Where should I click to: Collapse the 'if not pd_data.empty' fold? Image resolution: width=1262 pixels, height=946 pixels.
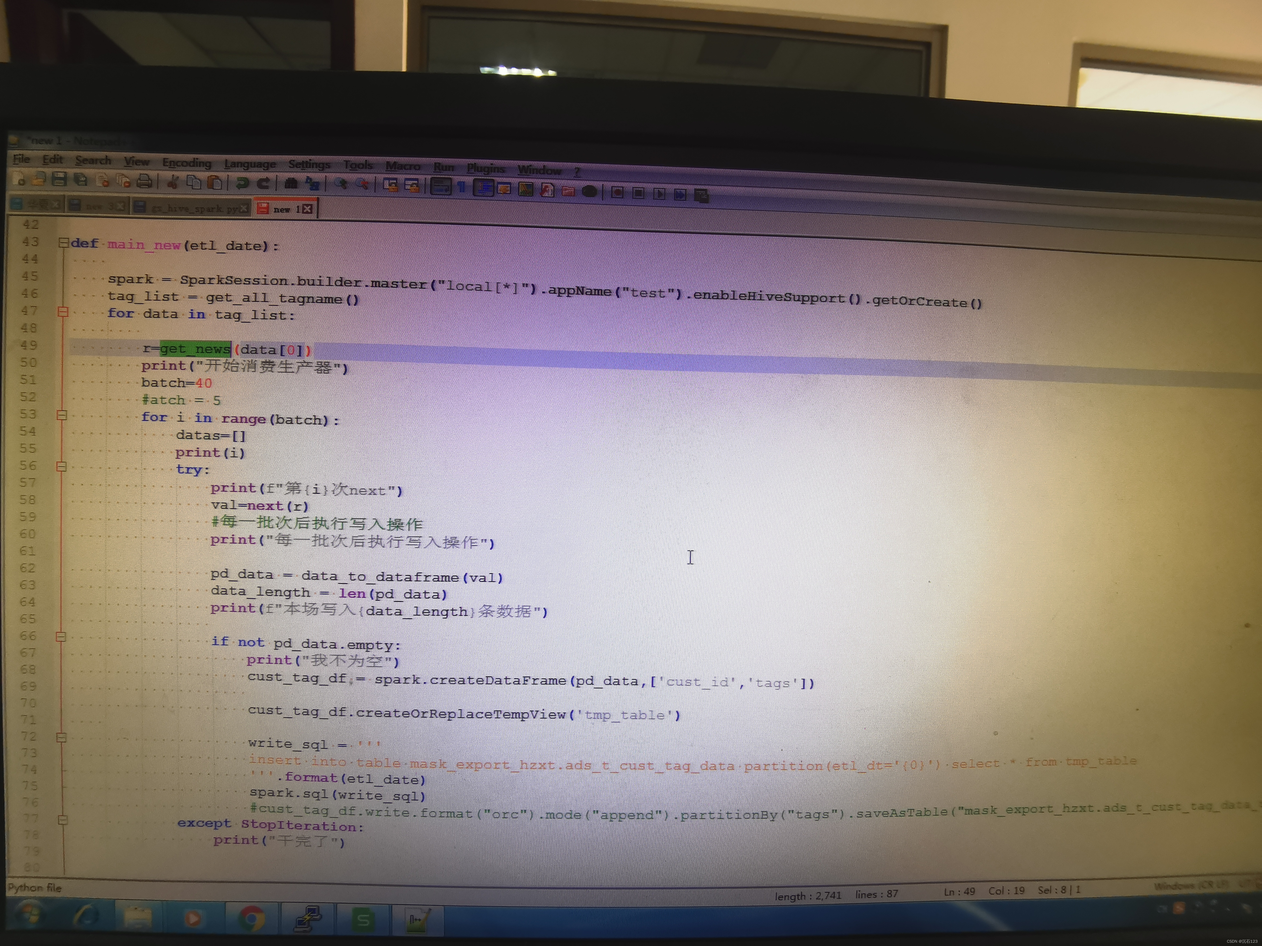click(x=61, y=637)
